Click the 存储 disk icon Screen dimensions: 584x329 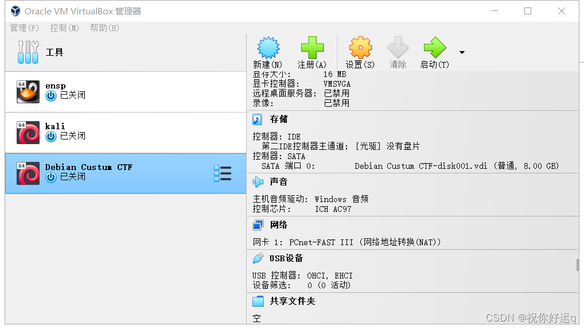(x=258, y=119)
